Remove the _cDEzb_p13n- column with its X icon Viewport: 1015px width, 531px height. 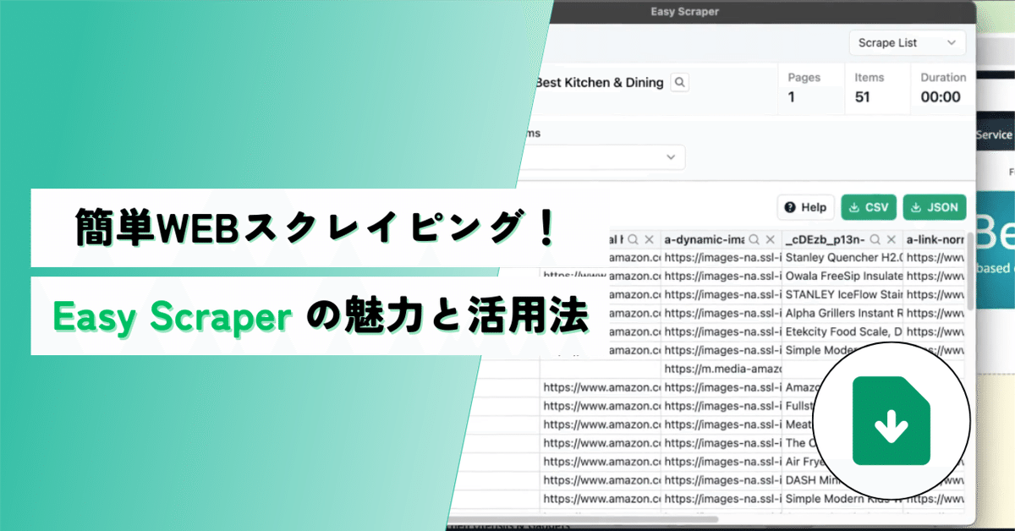(890, 239)
